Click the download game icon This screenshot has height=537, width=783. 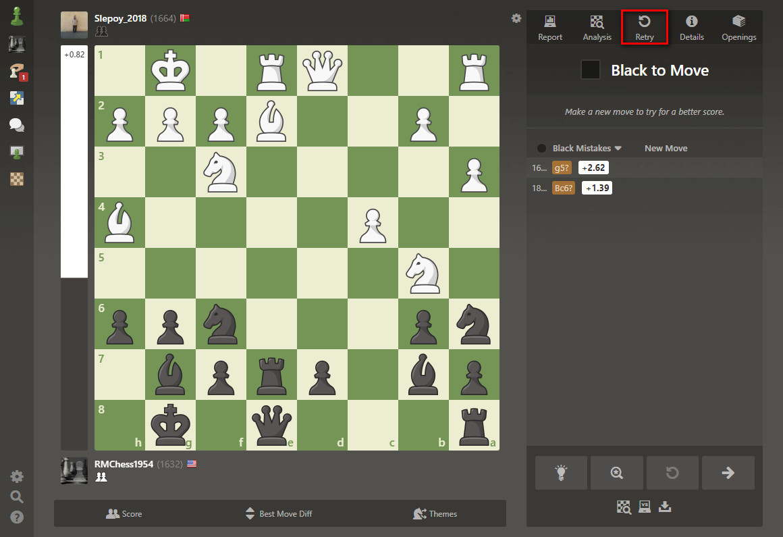[665, 507]
